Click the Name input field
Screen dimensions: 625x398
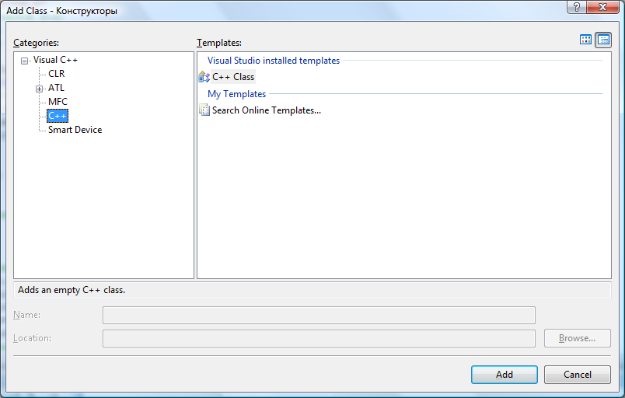pos(319,315)
